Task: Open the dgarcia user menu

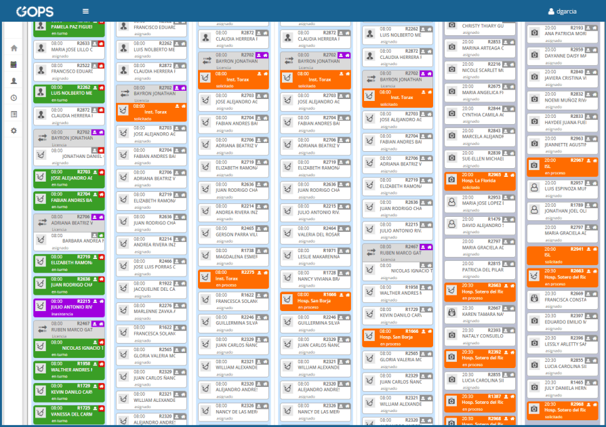Action: coord(563,12)
